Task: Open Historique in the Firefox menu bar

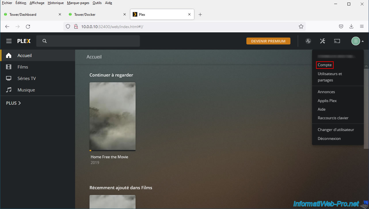Action: coord(56,3)
